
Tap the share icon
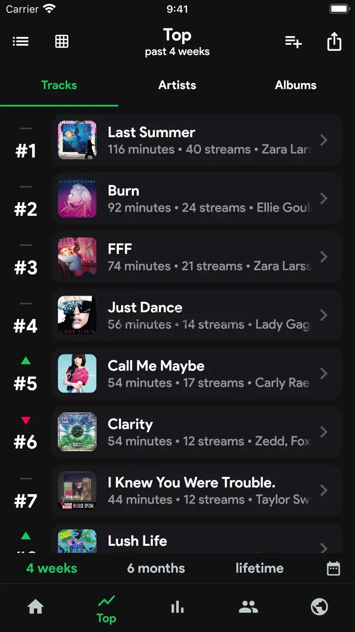point(334,42)
